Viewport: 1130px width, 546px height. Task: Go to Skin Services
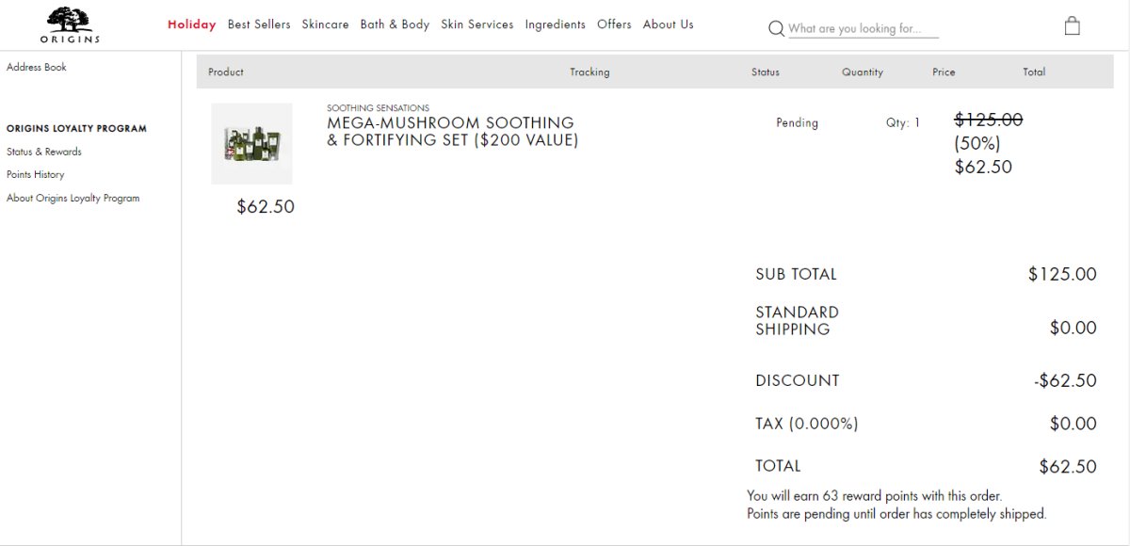[x=476, y=24]
